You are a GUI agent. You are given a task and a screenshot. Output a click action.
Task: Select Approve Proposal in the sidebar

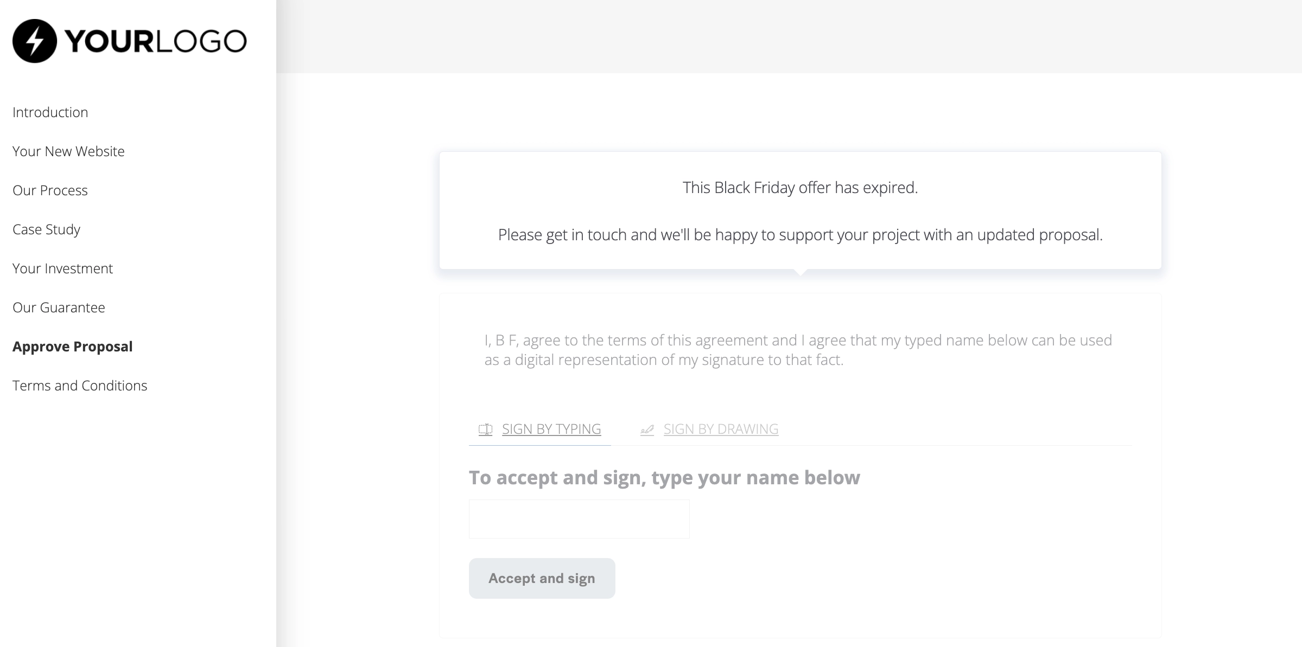click(x=72, y=347)
